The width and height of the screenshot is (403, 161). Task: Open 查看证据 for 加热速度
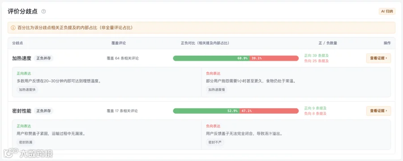pos(378,58)
